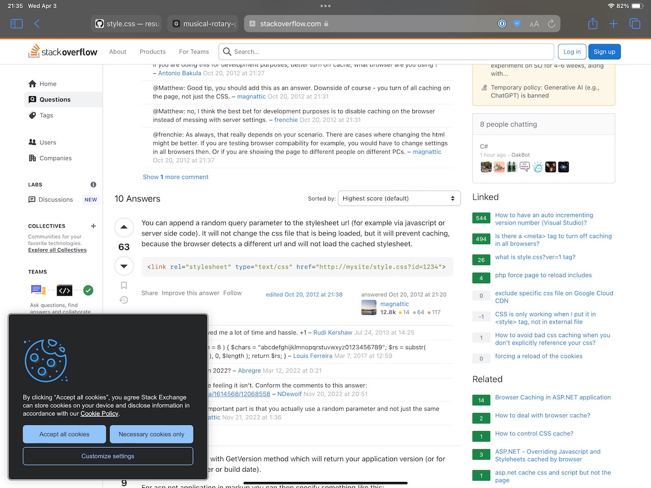651x488 pixels.
Task: Open magnattic's user avatar
Action: [x=369, y=308]
